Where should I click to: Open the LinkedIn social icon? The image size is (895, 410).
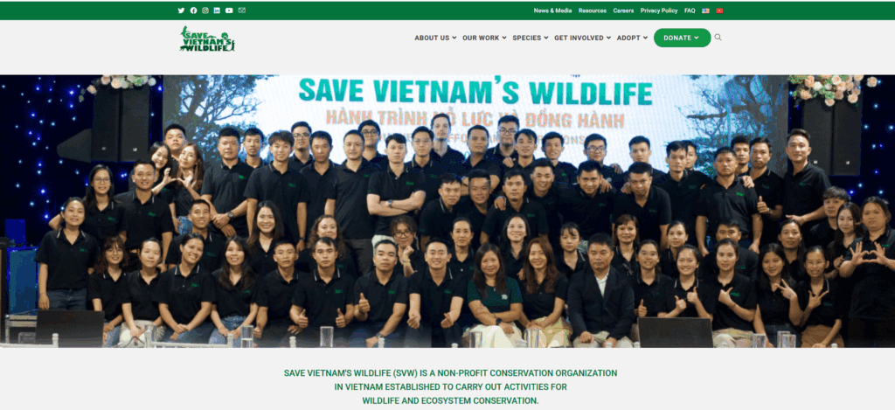point(217,10)
